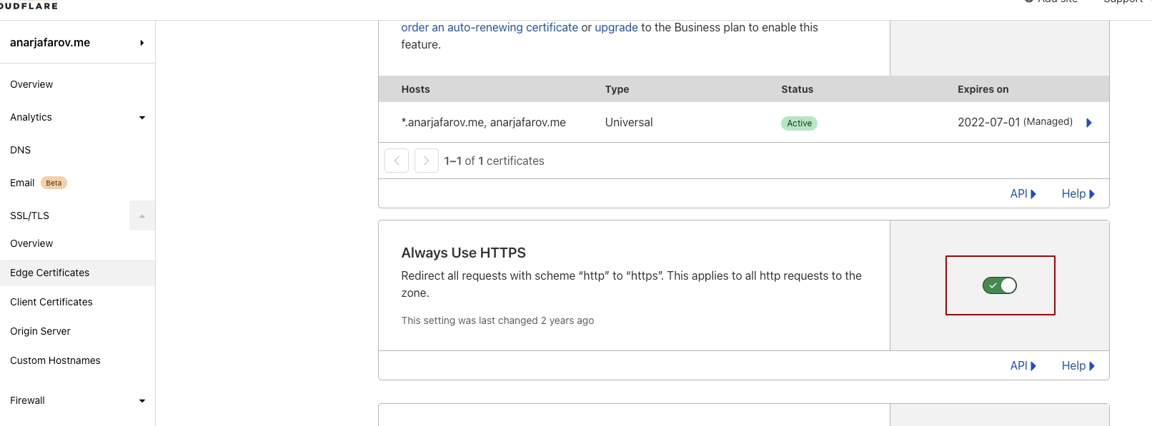Open Custom Hostnames page

click(x=55, y=360)
